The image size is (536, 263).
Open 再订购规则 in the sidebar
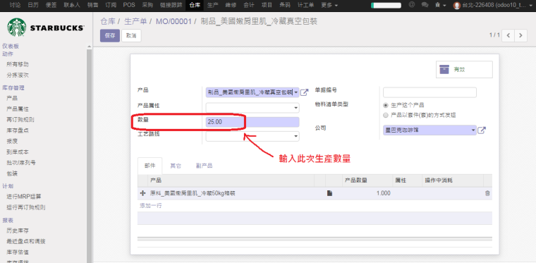pyautogui.click(x=20, y=120)
